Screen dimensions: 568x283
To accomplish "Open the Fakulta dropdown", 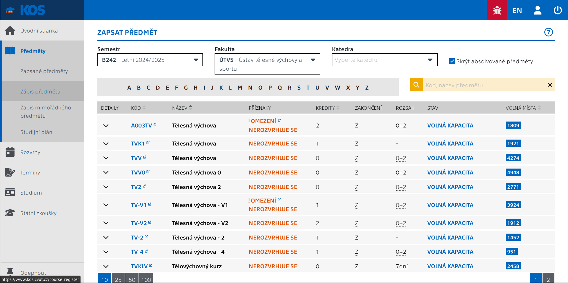I will coord(267,64).
